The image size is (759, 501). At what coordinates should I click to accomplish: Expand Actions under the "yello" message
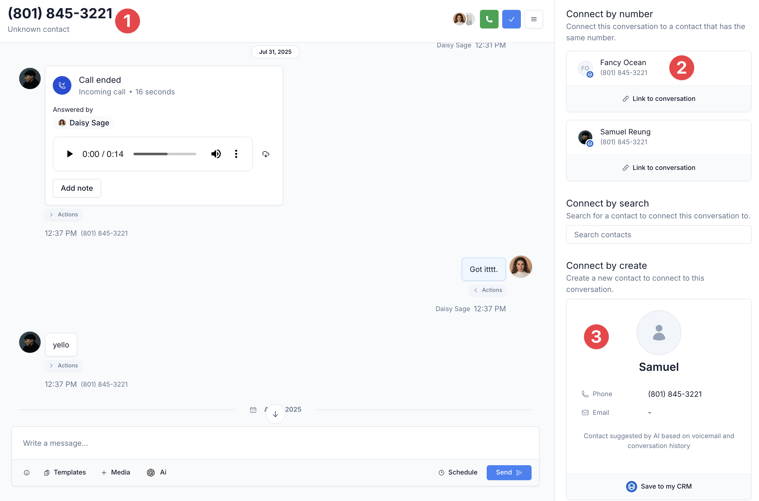[64, 365]
